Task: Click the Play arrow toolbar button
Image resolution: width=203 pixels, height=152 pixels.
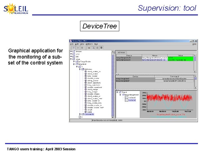Action: (x=78, y=48)
